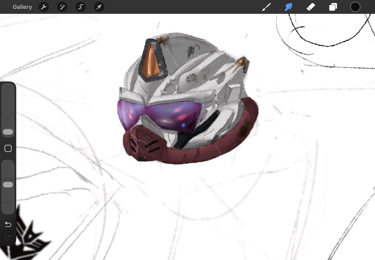This screenshot has width=375, height=260.
Task: Undo the last stroke
Action: (x=8, y=224)
